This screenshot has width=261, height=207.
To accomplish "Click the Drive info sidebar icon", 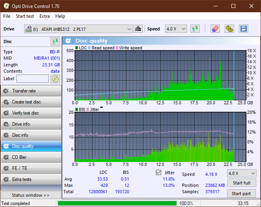I will (6, 124).
